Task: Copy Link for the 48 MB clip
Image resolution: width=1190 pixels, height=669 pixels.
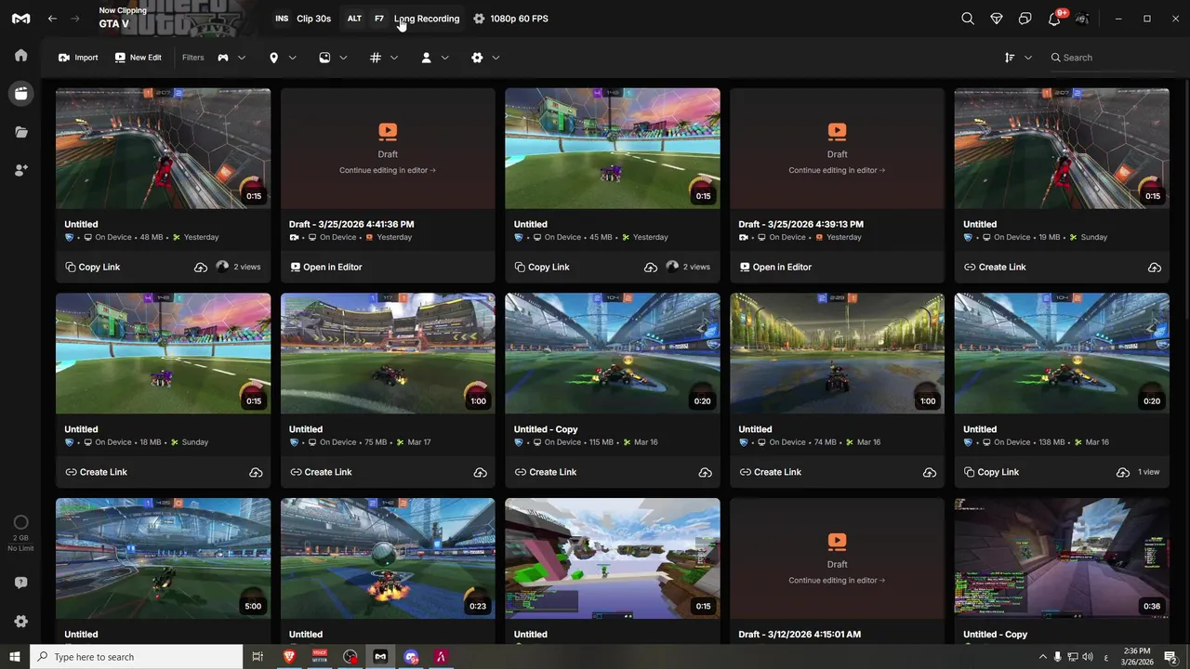Action: (93, 268)
